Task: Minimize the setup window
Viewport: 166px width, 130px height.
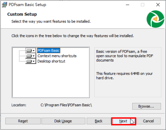Action: pos(127,5)
